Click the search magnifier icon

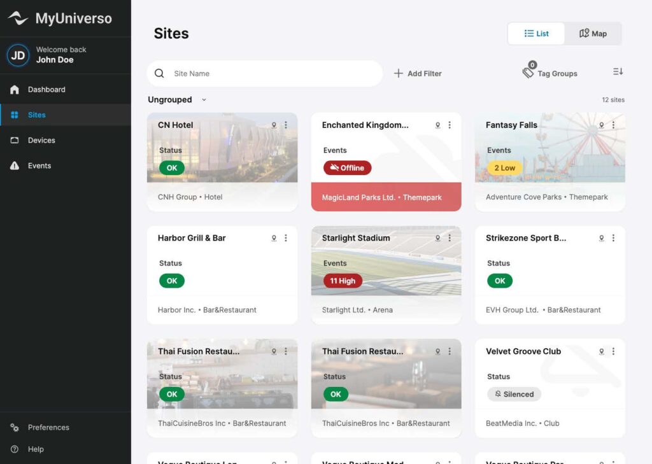tap(159, 73)
